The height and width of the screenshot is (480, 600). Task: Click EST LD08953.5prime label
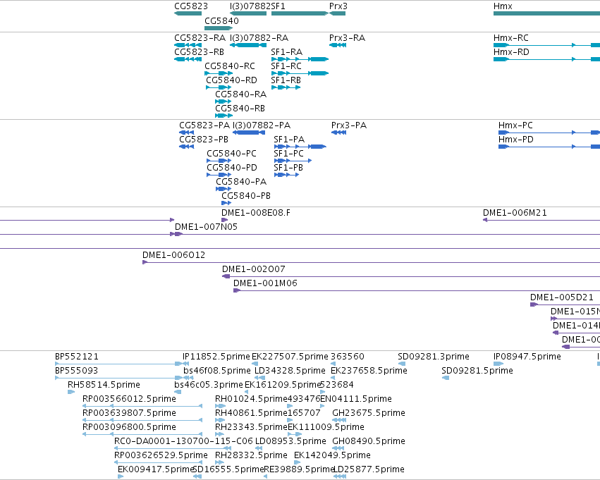(x=290, y=441)
